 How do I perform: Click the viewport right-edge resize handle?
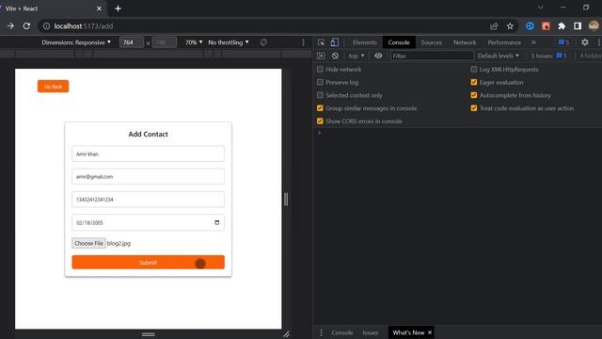pyautogui.click(x=286, y=199)
